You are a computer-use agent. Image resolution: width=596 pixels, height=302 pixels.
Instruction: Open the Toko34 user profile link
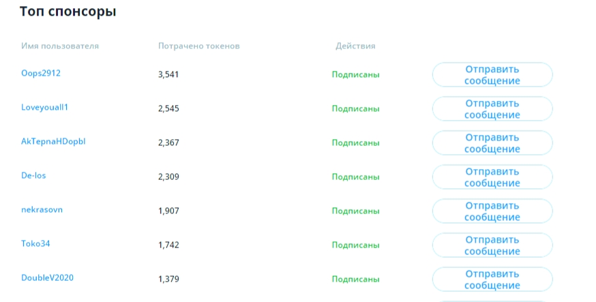pos(35,243)
